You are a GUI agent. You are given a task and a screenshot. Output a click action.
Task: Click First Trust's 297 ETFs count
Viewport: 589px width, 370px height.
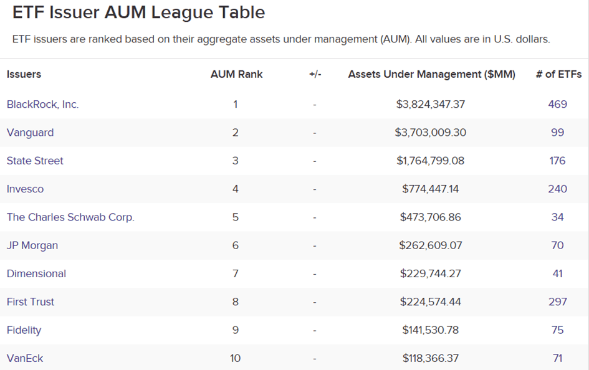tap(557, 301)
